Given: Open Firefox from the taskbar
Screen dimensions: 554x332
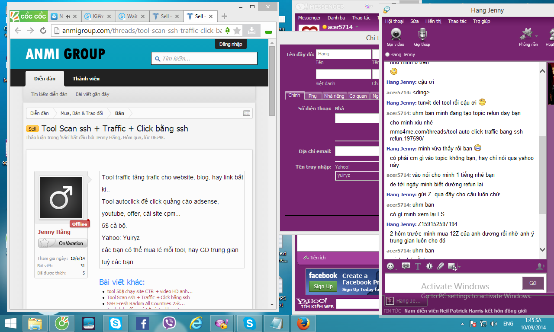Looking at the screenshot, I should click(x=303, y=323).
